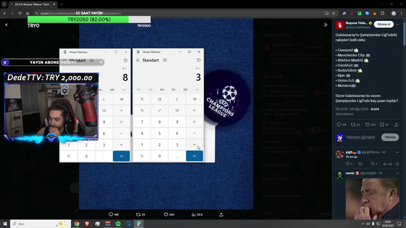Click digit 7 on the right calculator
406x228 pixels.
pos(142,122)
